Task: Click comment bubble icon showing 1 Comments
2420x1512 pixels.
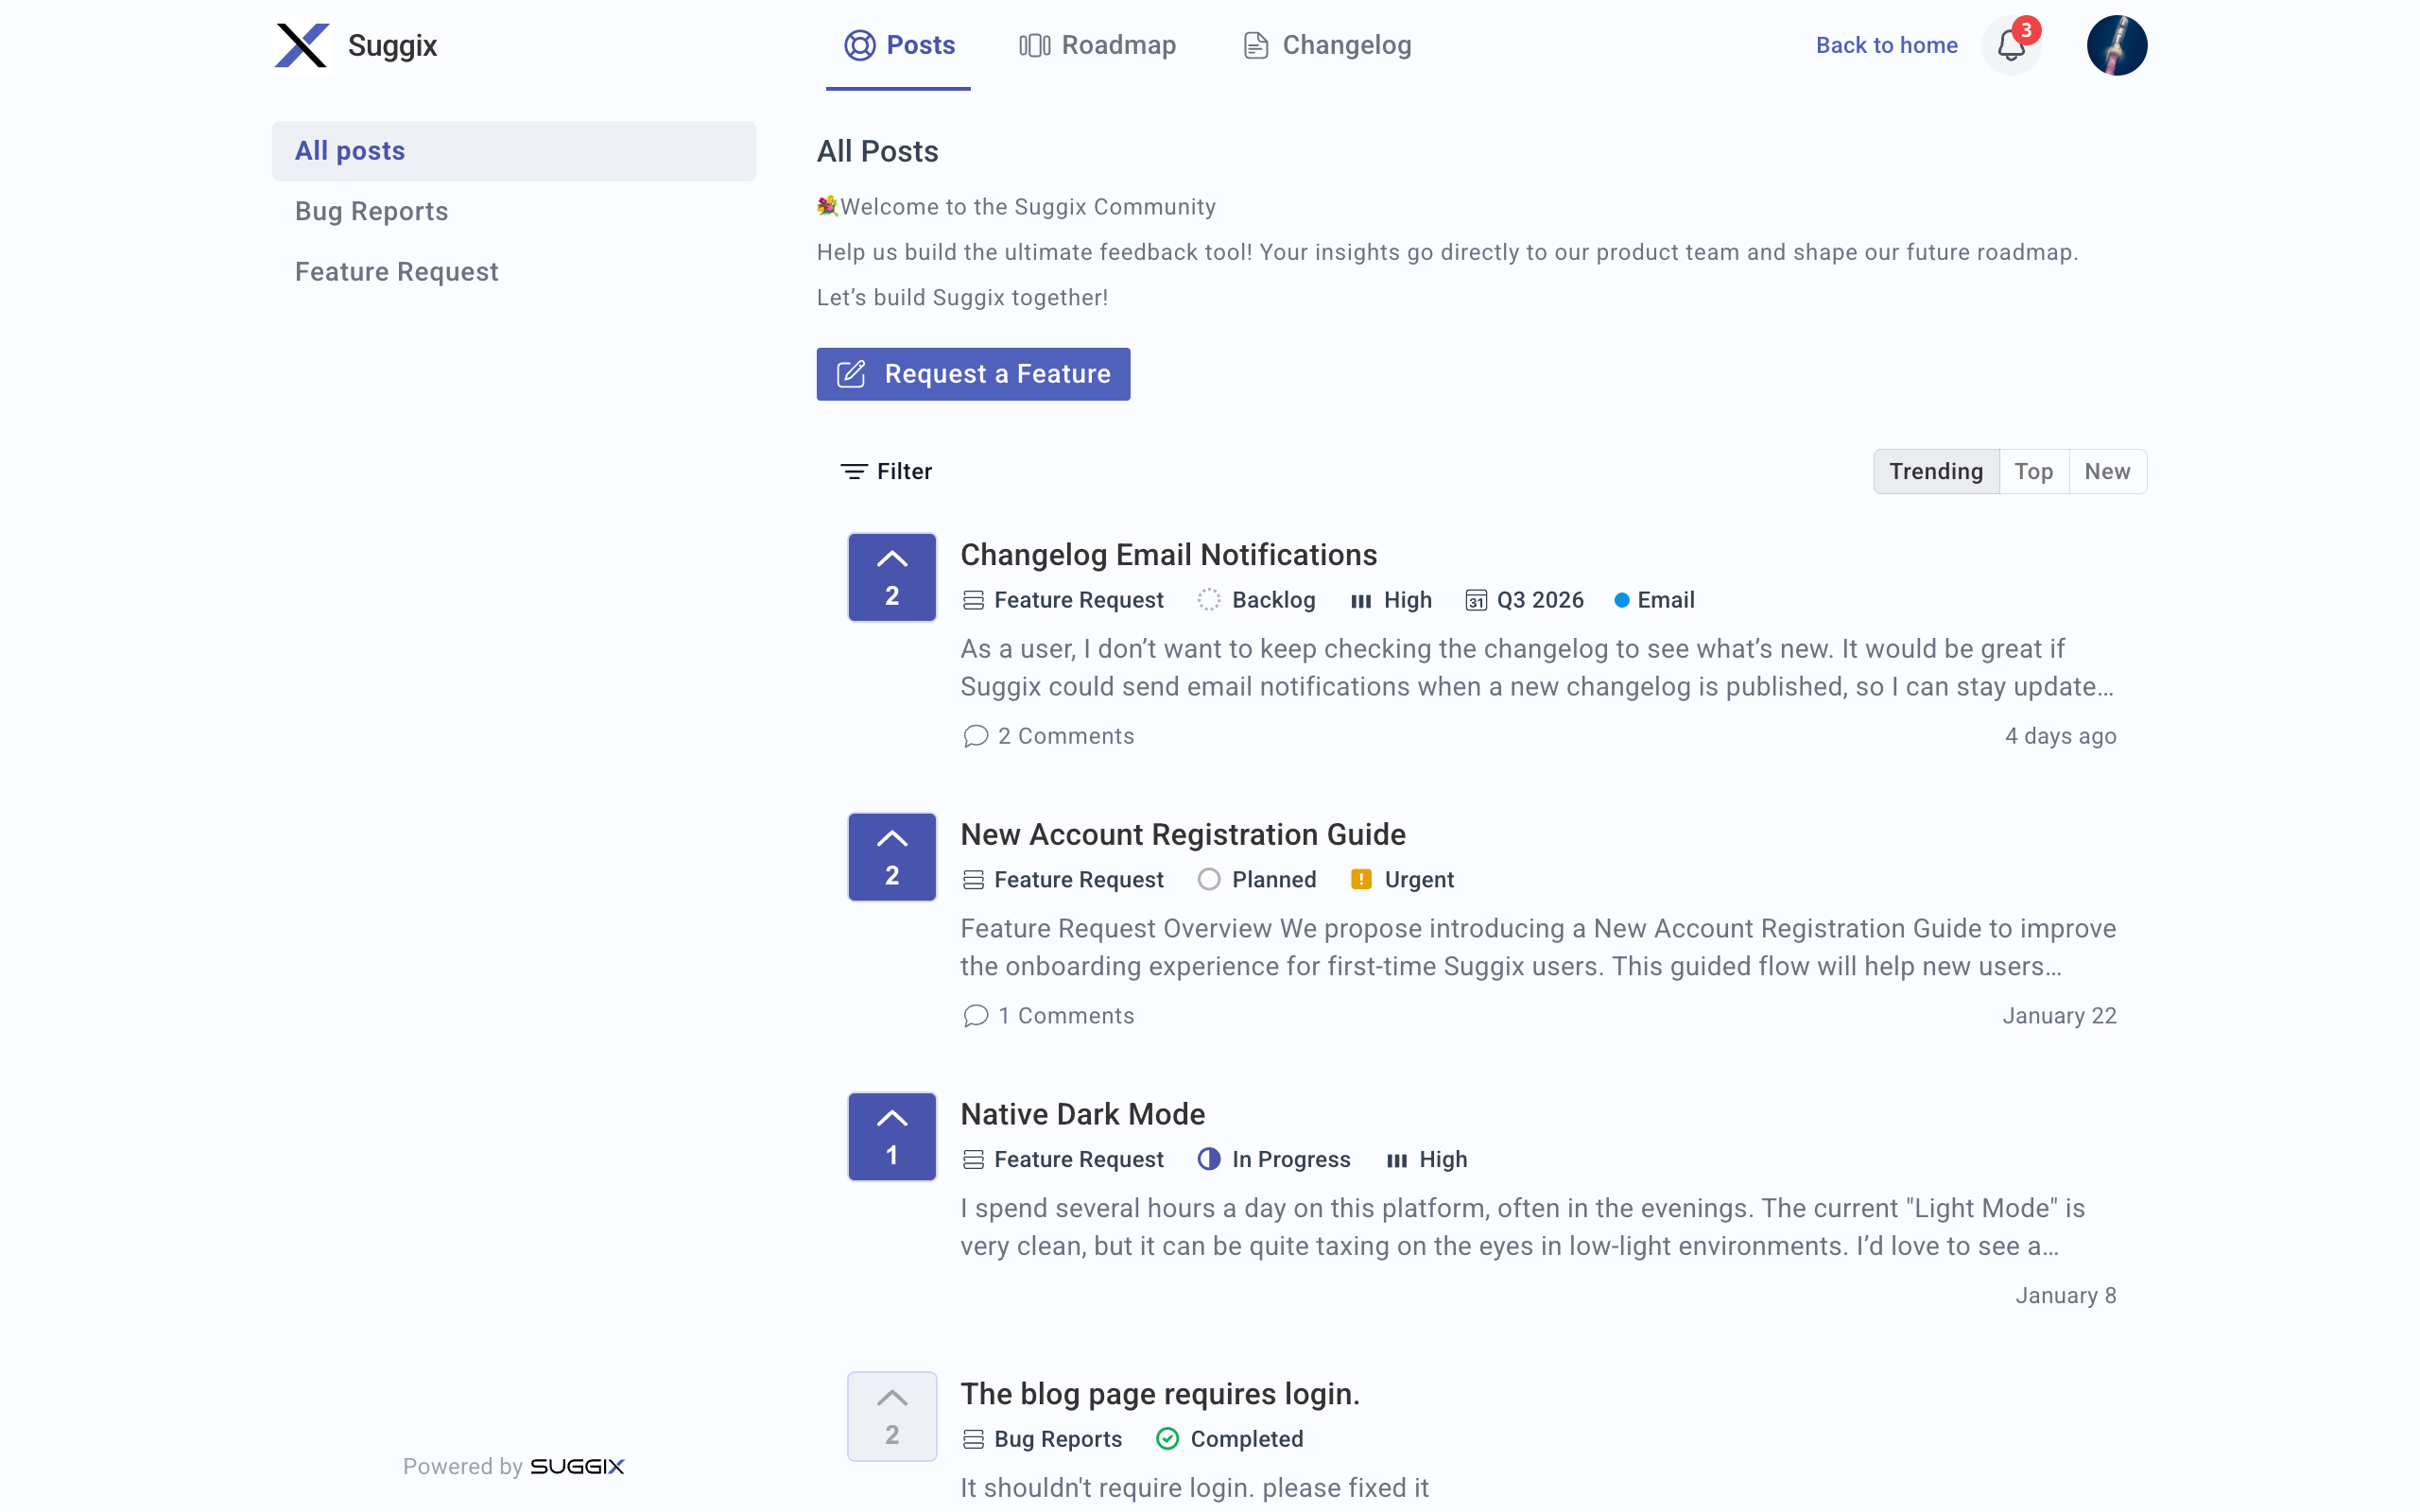Action: 975,1016
